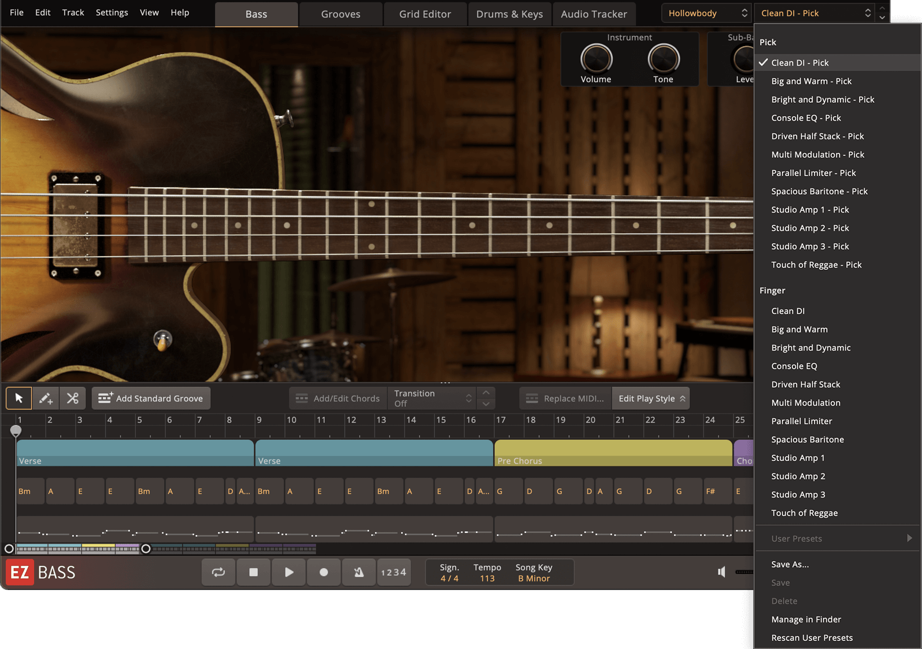
Task: Click the Song Key B Minor value
Action: pos(534,578)
